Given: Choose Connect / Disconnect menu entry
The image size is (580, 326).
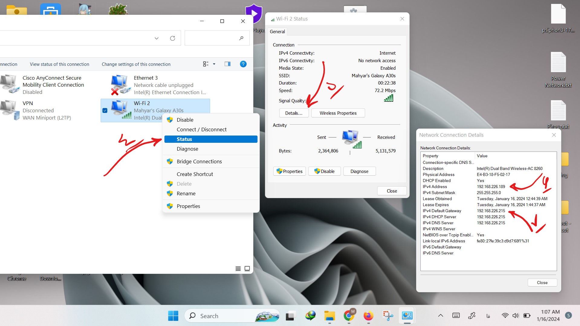Looking at the screenshot, I should (211, 129).
